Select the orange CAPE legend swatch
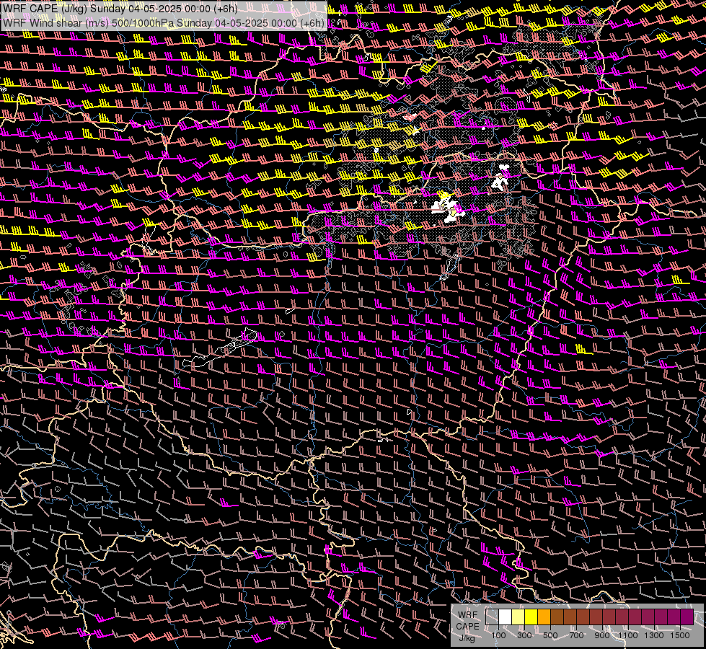The image size is (706, 649). point(544,617)
